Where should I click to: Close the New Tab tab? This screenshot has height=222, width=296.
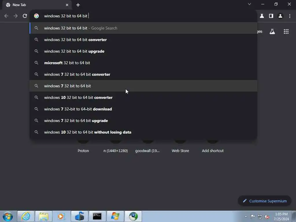click(67, 5)
